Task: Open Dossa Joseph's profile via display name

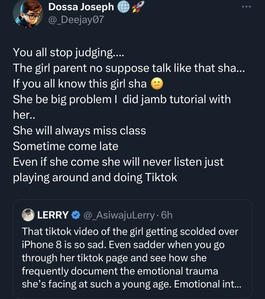Action: pos(81,7)
